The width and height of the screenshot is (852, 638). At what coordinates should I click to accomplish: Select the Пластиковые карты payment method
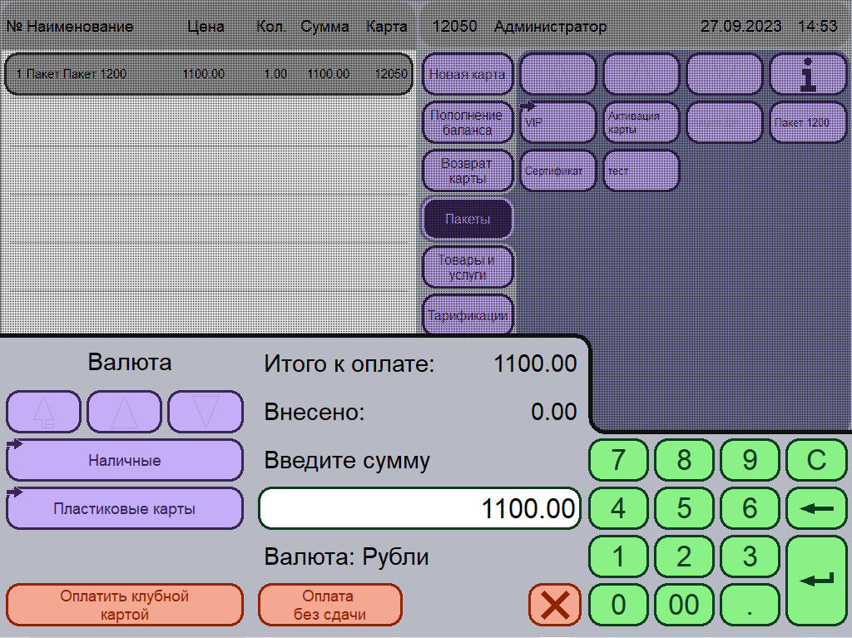[x=125, y=509]
